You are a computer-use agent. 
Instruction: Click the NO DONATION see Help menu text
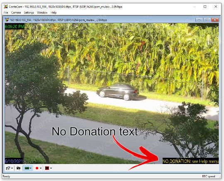(190, 161)
